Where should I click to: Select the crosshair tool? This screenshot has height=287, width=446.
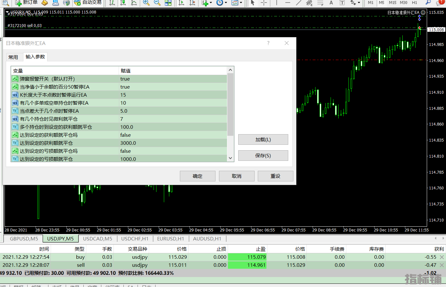264,3
